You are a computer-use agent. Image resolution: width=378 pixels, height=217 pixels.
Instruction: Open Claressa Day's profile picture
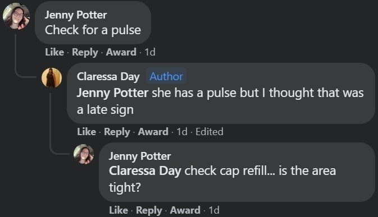point(52,78)
